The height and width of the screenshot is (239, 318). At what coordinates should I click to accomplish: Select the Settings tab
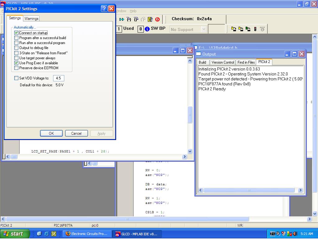(x=15, y=18)
